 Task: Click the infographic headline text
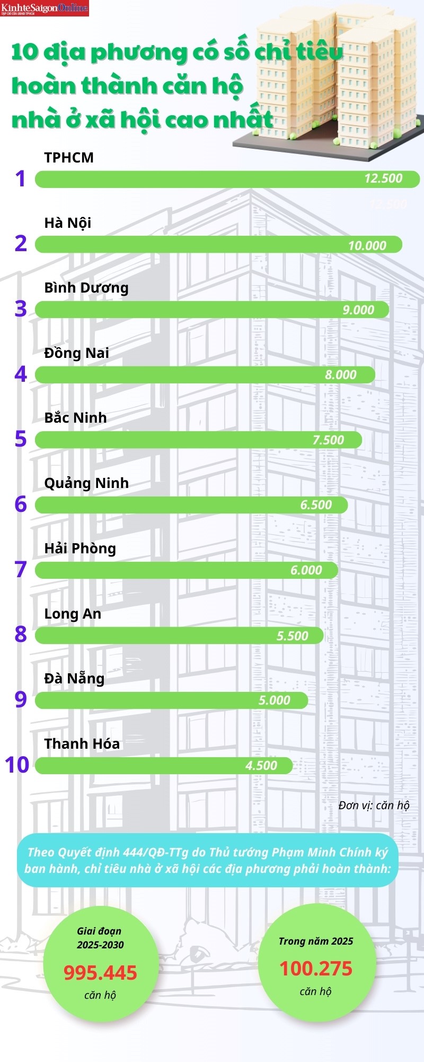178,86
